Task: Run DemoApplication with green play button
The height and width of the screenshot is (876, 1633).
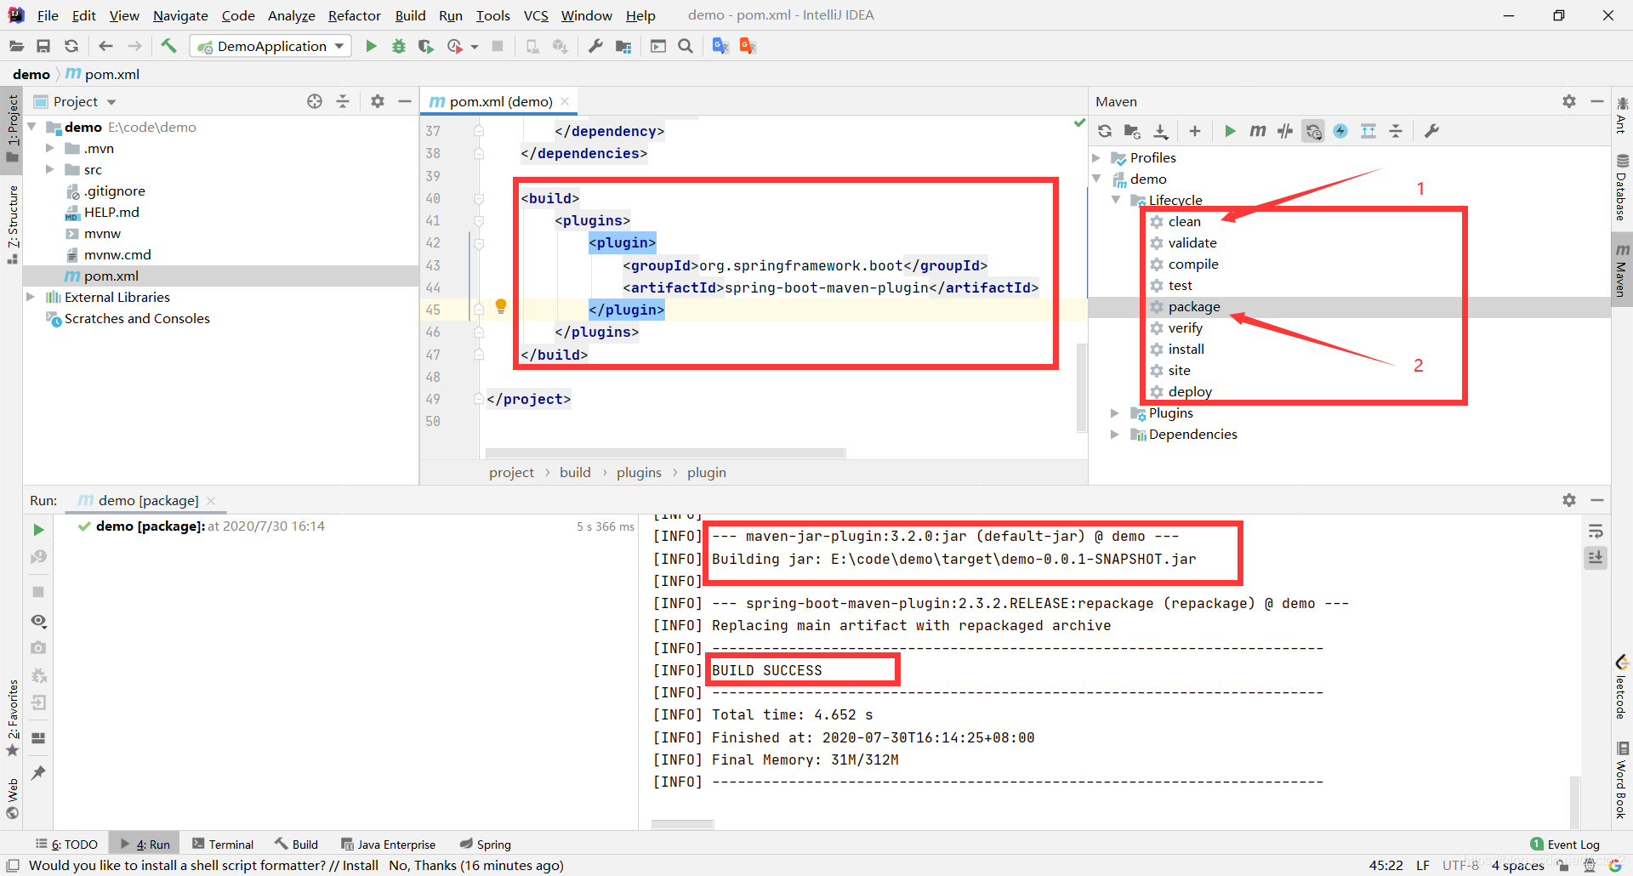Action: click(371, 46)
